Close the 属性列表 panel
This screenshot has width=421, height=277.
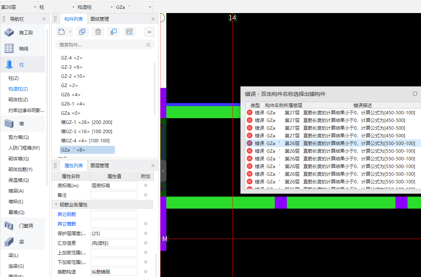point(153,165)
